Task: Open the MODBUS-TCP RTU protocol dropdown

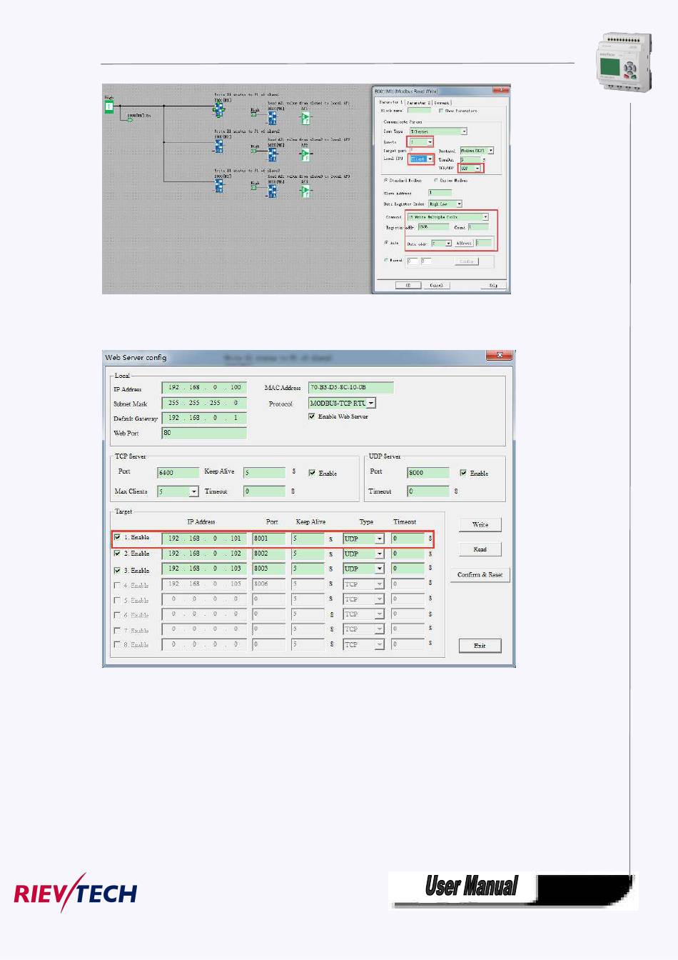Action: click(371, 404)
